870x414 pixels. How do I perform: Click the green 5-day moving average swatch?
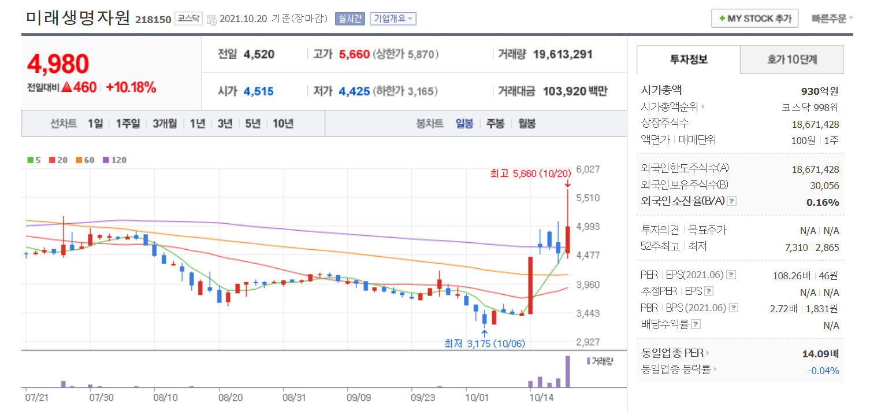coord(30,160)
